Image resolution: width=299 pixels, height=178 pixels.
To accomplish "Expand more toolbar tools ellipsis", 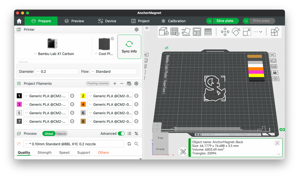I will [x=258, y=32].
